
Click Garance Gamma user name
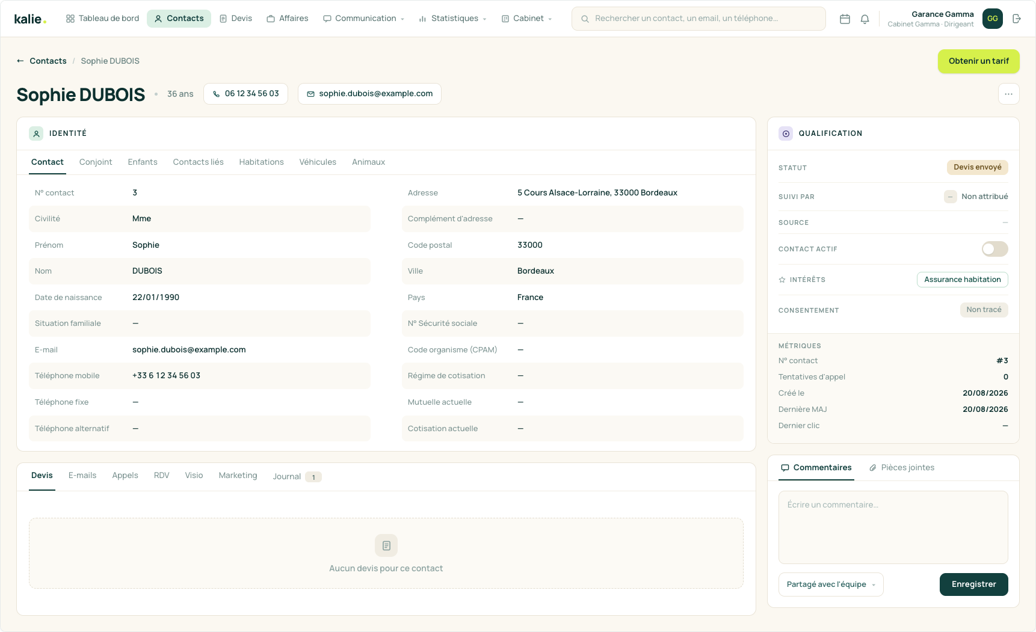point(943,14)
